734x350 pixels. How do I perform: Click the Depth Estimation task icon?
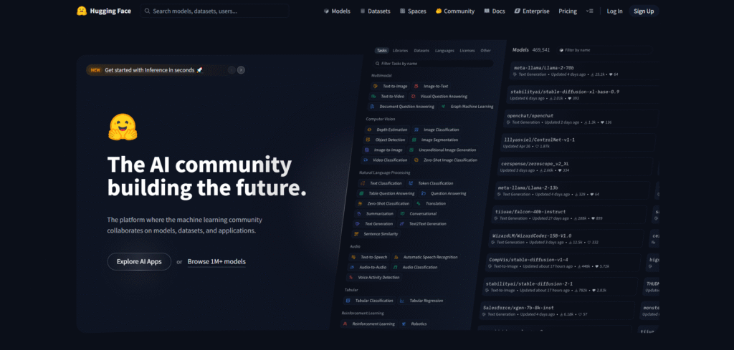tap(370, 130)
